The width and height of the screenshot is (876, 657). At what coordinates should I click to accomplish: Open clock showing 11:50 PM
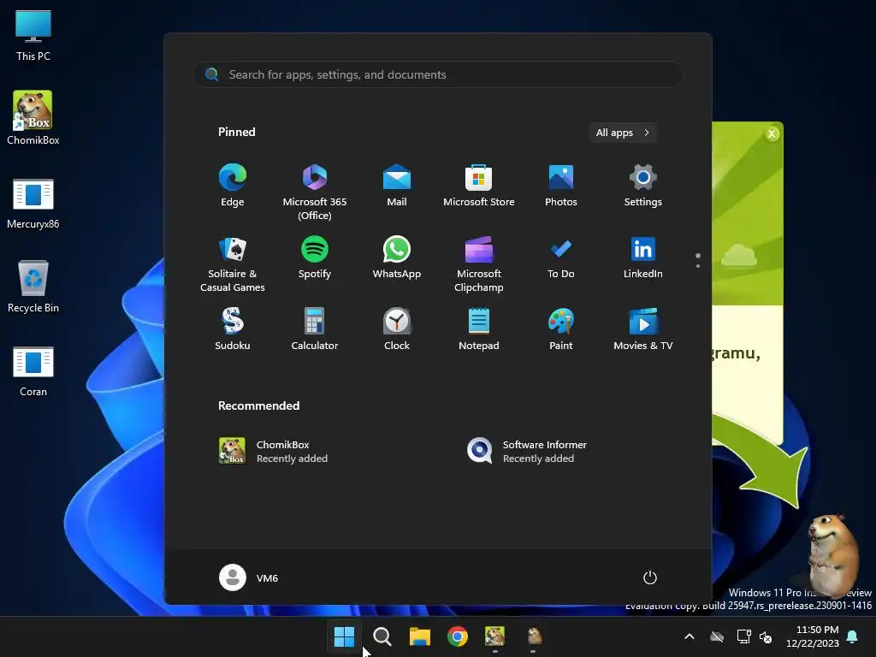point(813,636)
